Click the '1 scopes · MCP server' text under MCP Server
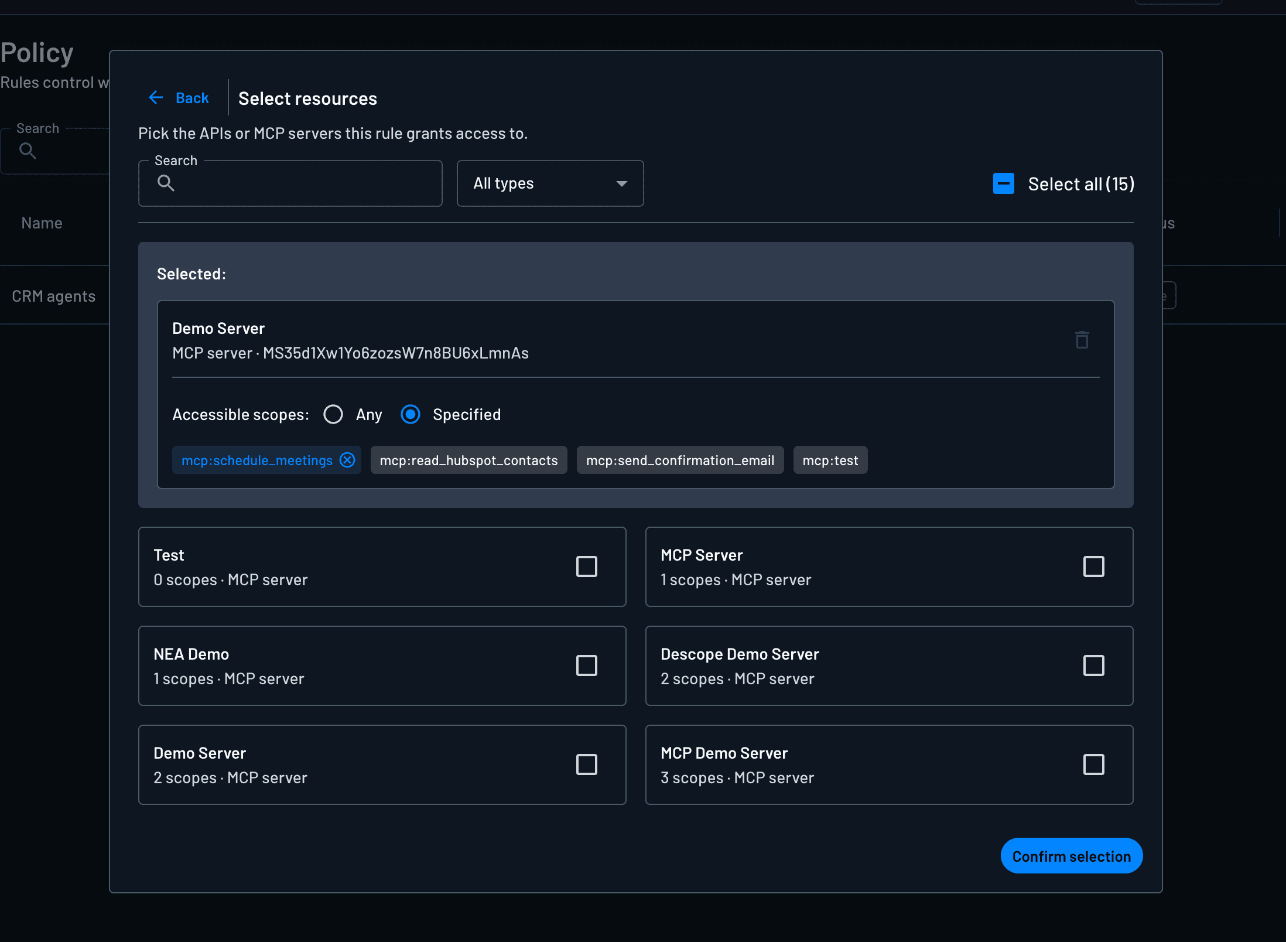 tap(736, 579)
